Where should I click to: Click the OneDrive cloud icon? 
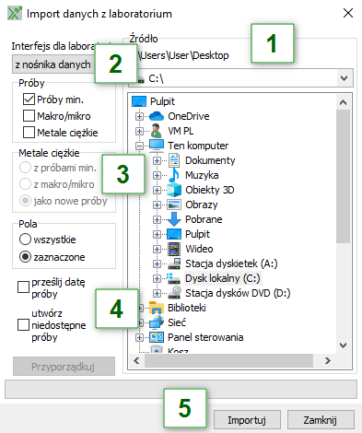157,116
